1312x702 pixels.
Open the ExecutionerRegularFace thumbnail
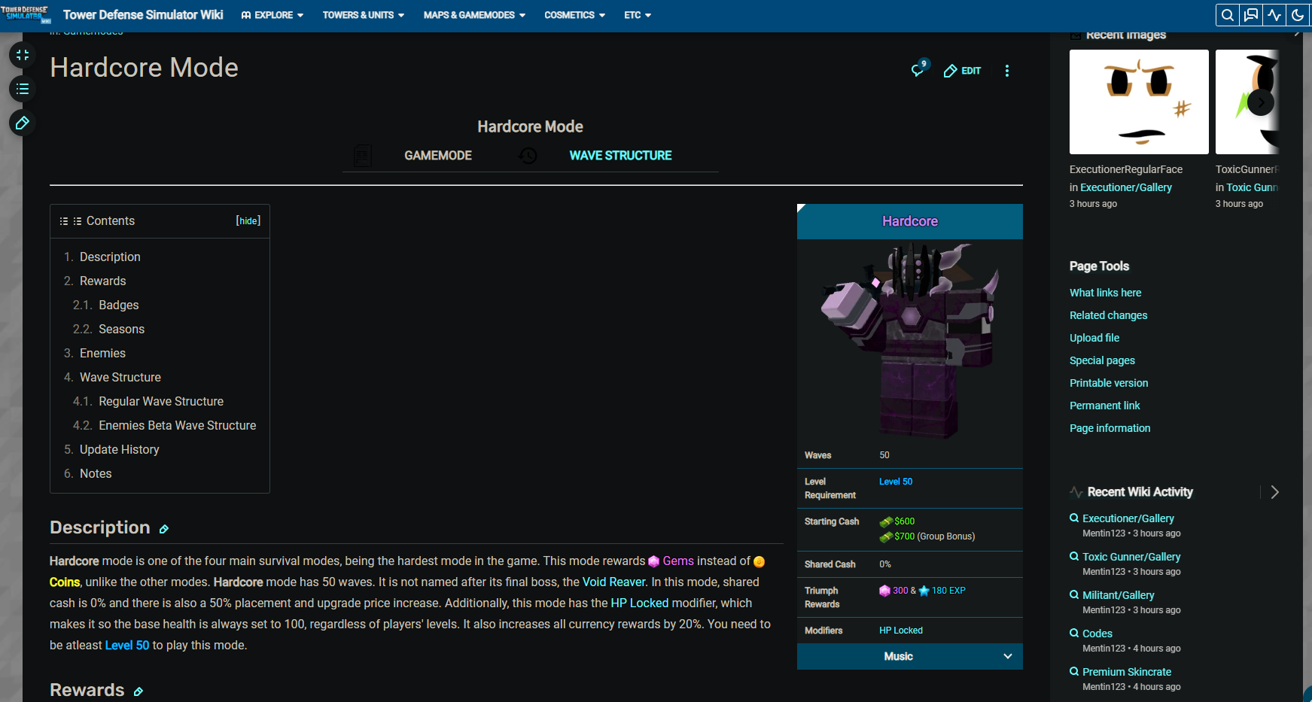[1139, 102]
